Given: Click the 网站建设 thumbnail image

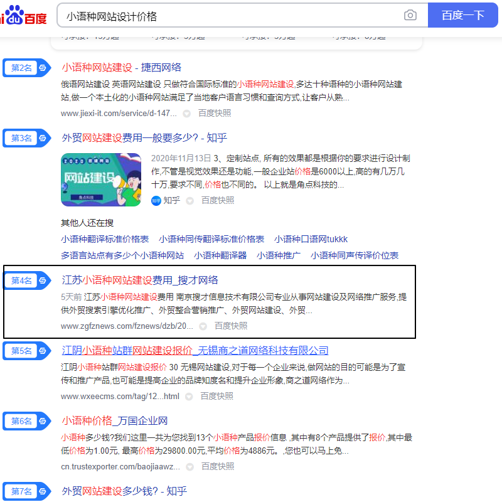Looking at the screenshot, I should point(101,179).
